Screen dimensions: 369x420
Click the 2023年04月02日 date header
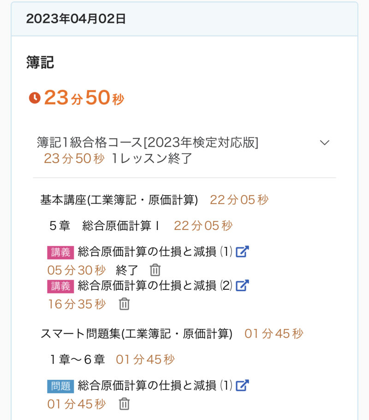point(76,19)
